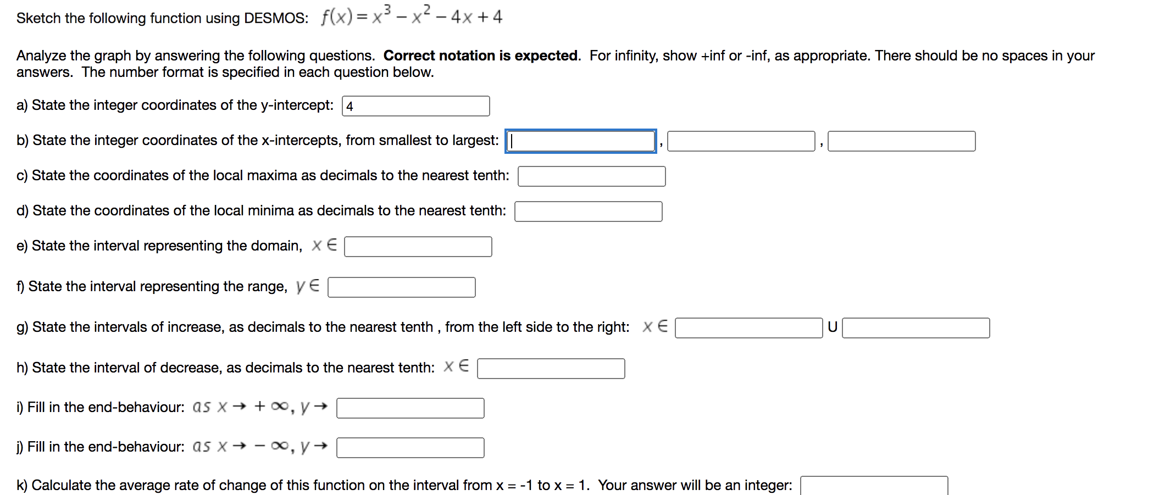The width and height of the screenshot is (1176, 495).
Task: Click the y-intercept answer field containing 4
Action: click(x=415, y=105)
